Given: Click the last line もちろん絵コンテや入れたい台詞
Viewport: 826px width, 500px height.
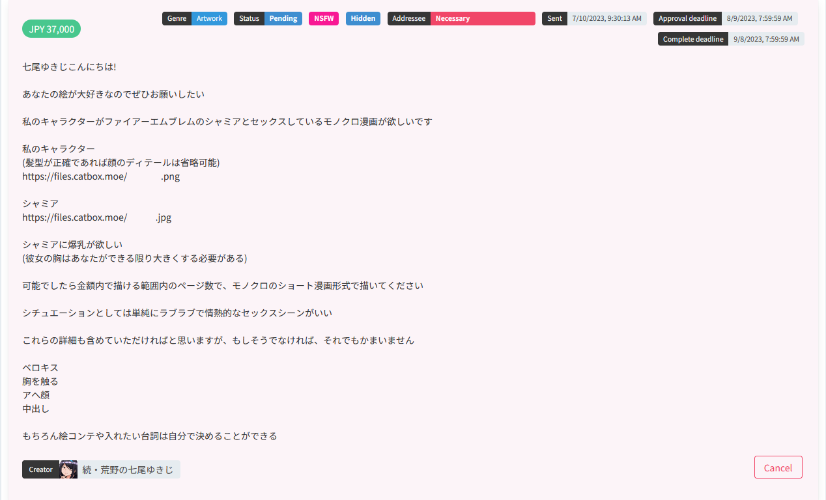Looking at the screenshot, I should coord(150,436).
